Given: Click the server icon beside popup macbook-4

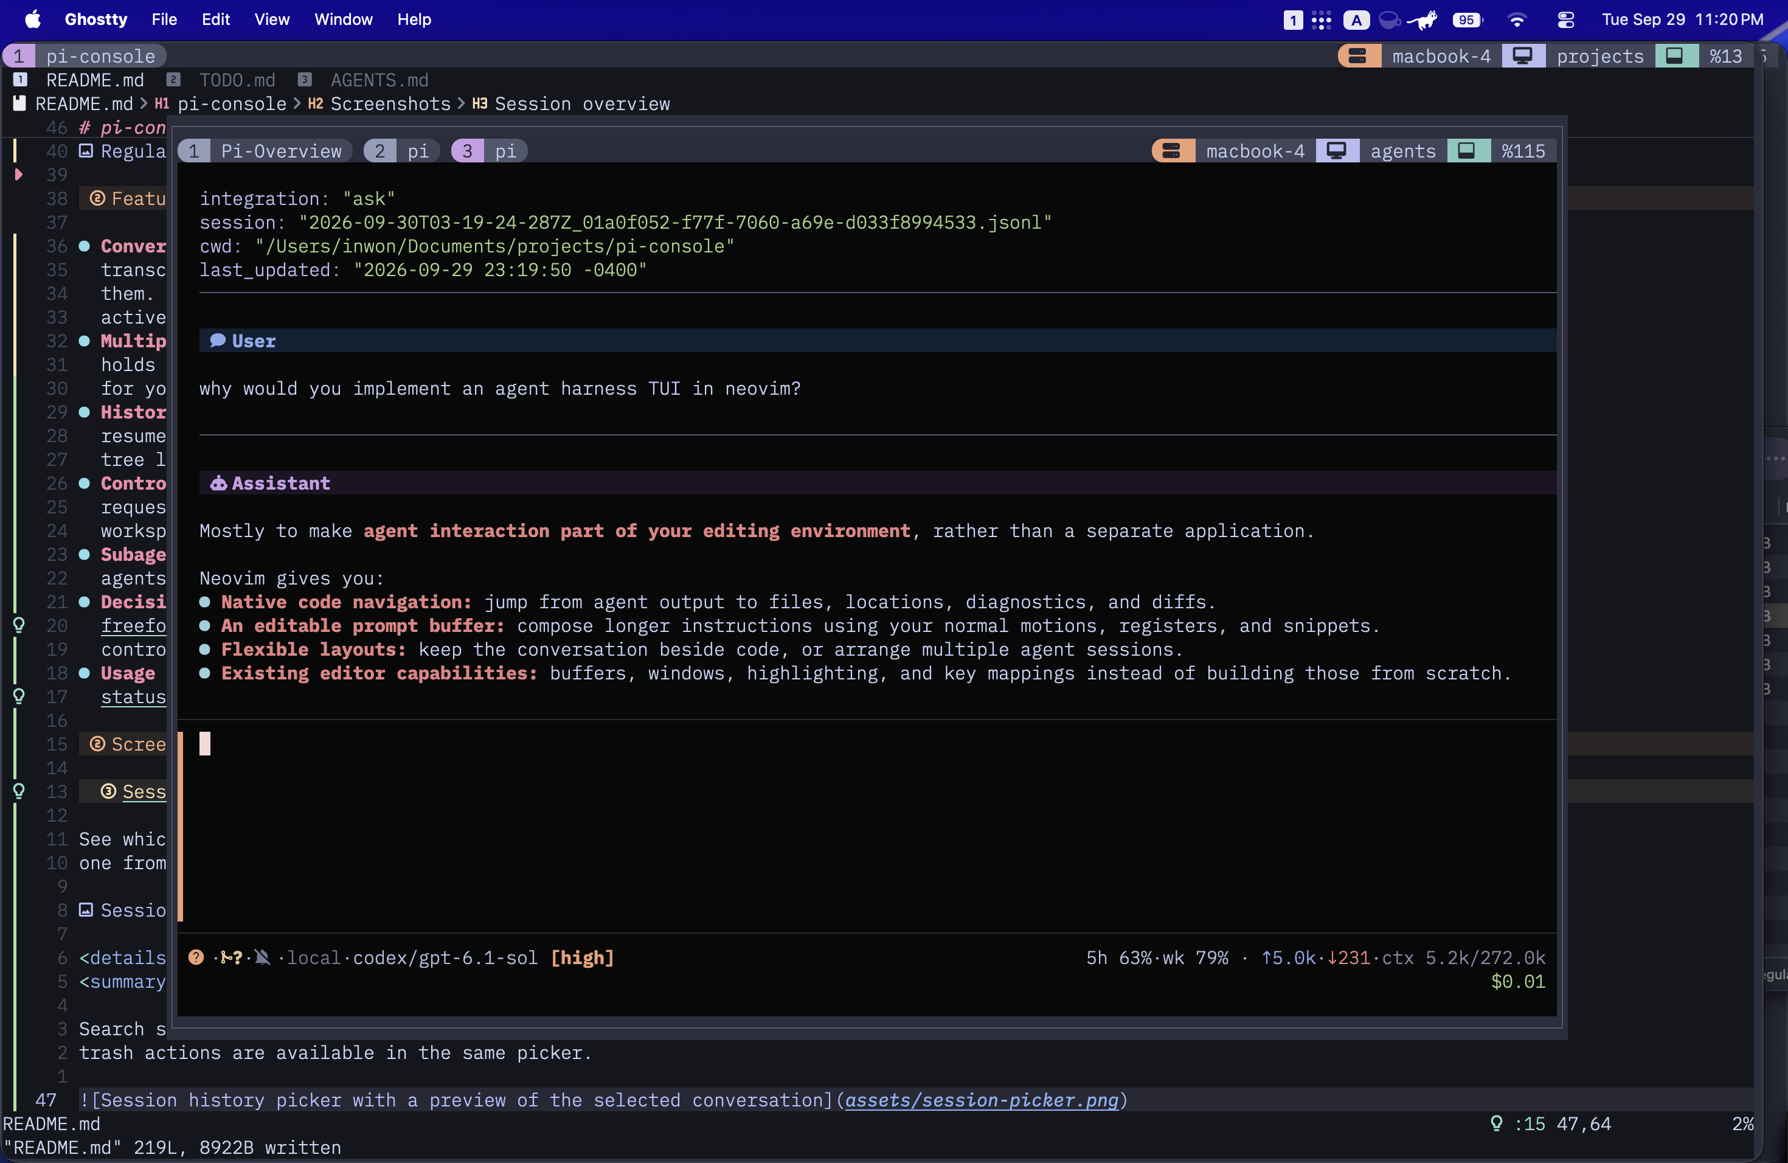Looking at the screenshot, I should coord(1172,151).
